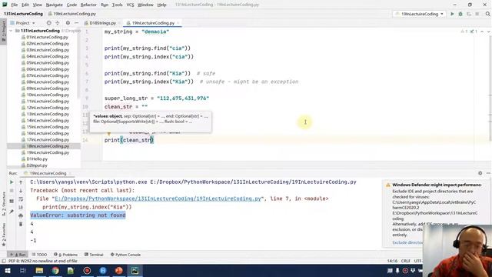Open Windows Task View on the taskbar
492x277 pixels.
22,270
